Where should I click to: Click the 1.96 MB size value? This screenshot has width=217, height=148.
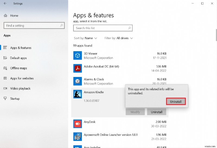161,135
